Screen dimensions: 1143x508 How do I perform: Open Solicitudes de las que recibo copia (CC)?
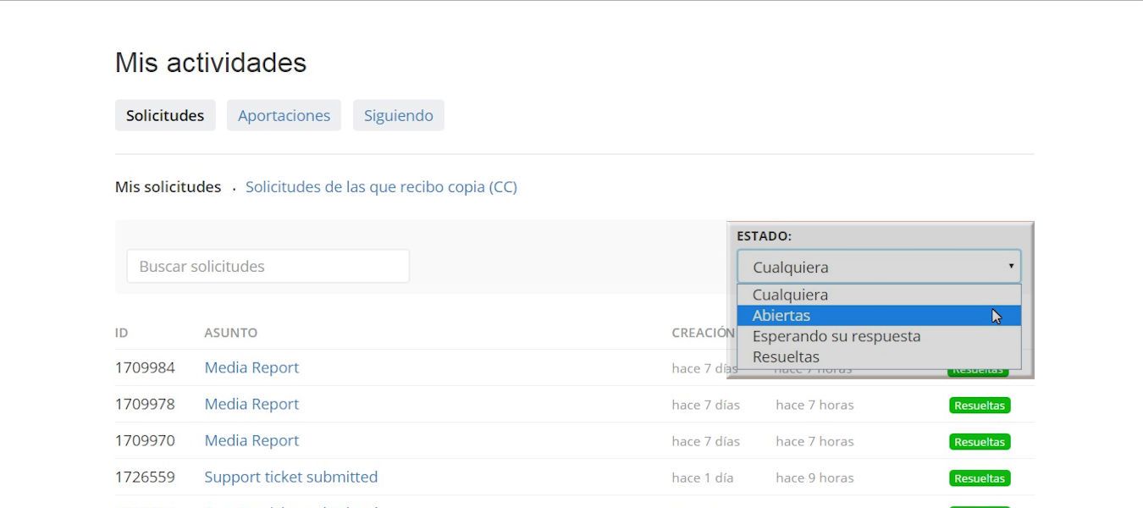pyautogui.click(x=381, y=187)
